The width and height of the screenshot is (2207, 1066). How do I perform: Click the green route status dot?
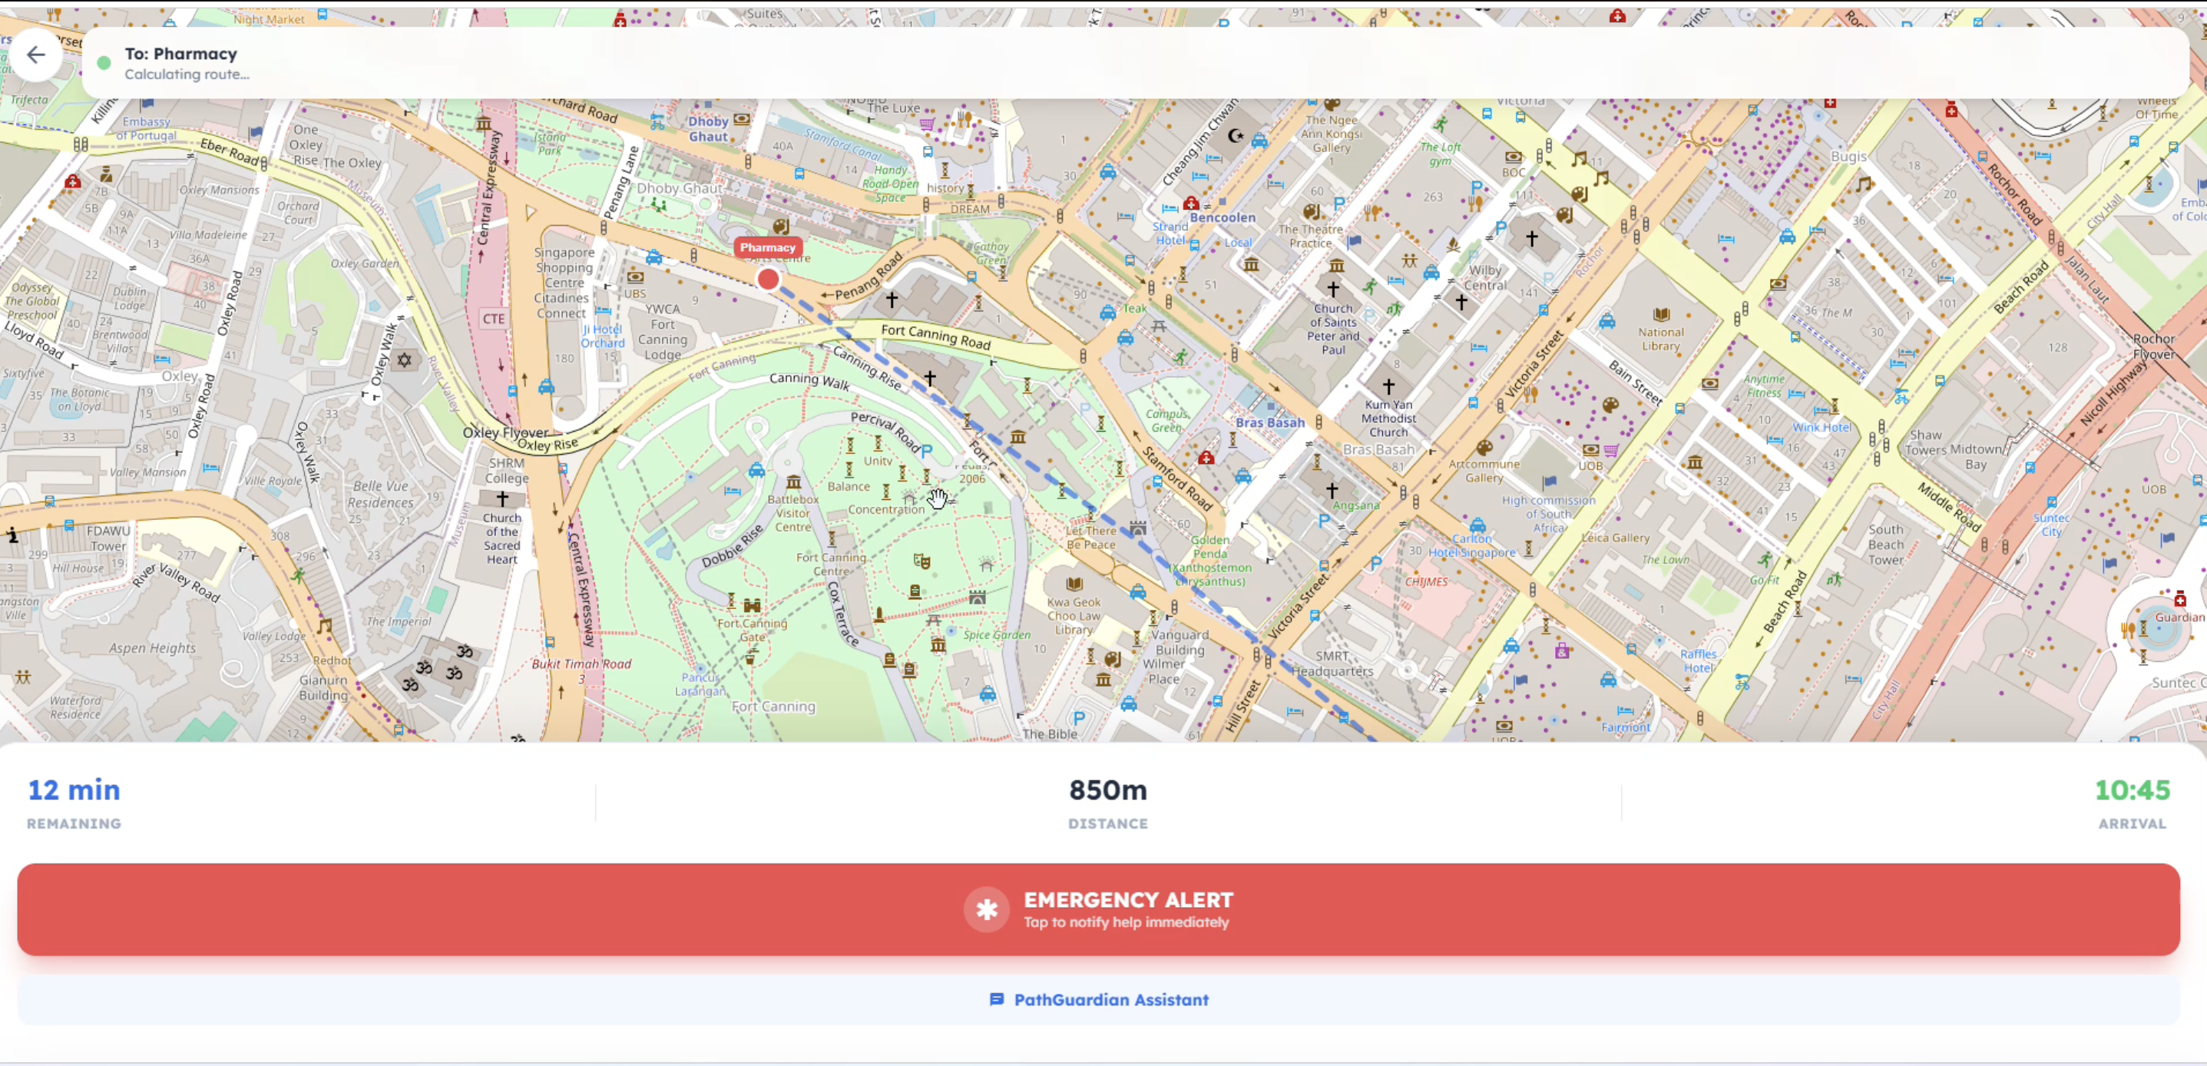[104, 64]
